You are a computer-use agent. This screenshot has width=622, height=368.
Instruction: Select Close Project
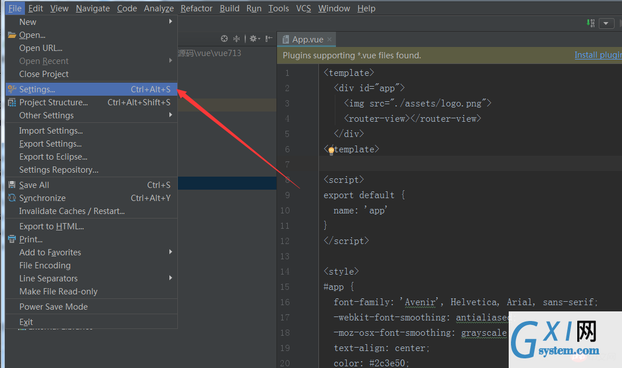[x=92, y=74]
